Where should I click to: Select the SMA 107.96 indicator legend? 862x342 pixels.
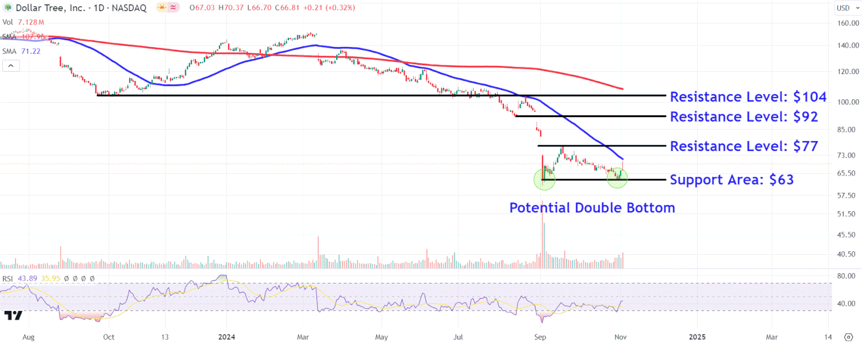(x=23, y=37)
